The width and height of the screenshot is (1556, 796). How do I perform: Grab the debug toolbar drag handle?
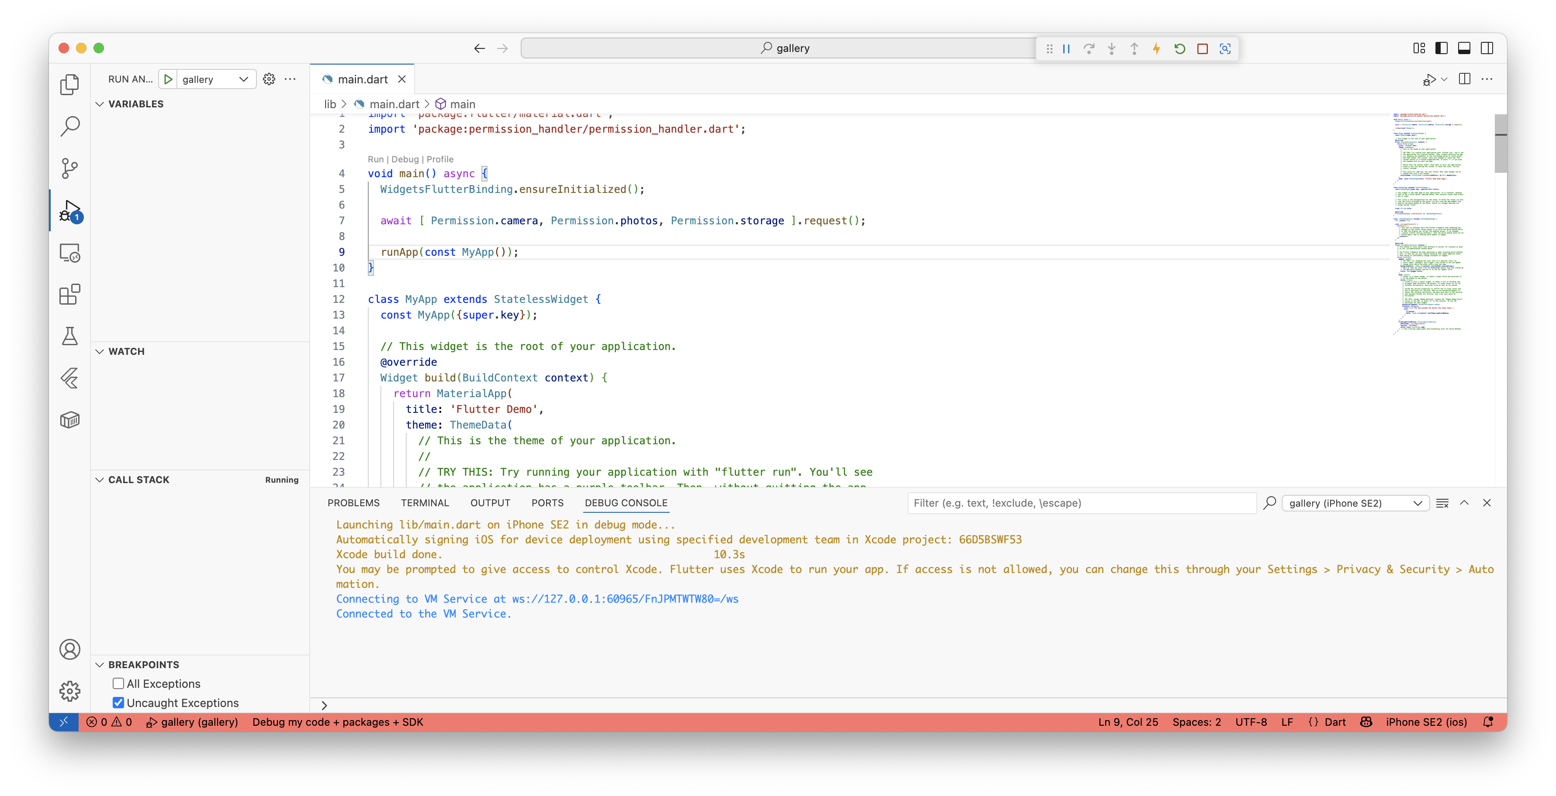(x=1049, y=48)
